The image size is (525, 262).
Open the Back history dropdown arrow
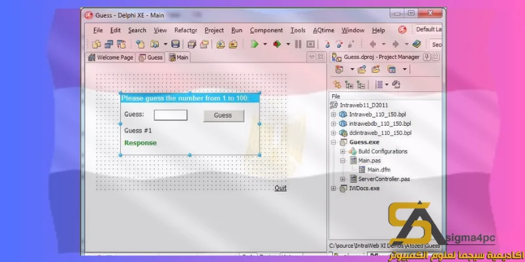click(383, 44)
